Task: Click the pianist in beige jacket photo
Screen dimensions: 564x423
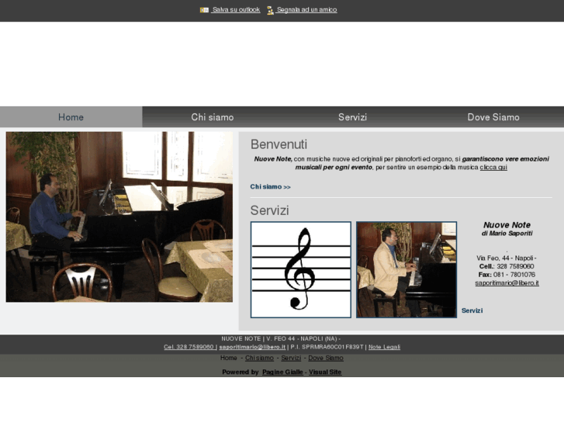Action: 407,269
